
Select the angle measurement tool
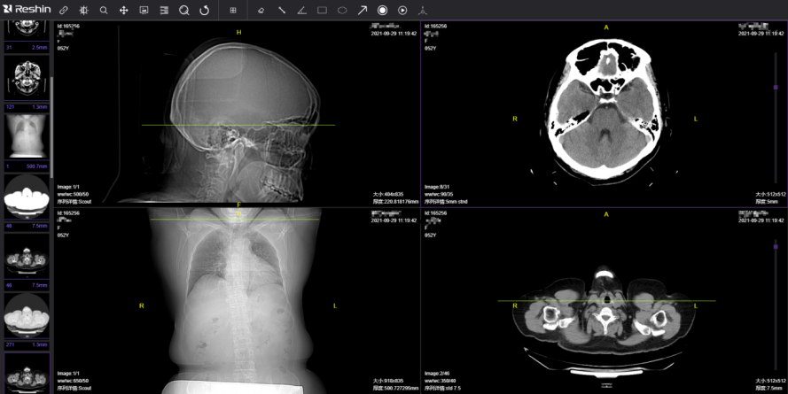point(301,11)
